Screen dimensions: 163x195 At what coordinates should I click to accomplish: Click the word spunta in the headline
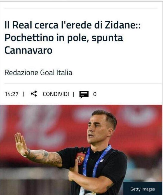click(107, 38)
